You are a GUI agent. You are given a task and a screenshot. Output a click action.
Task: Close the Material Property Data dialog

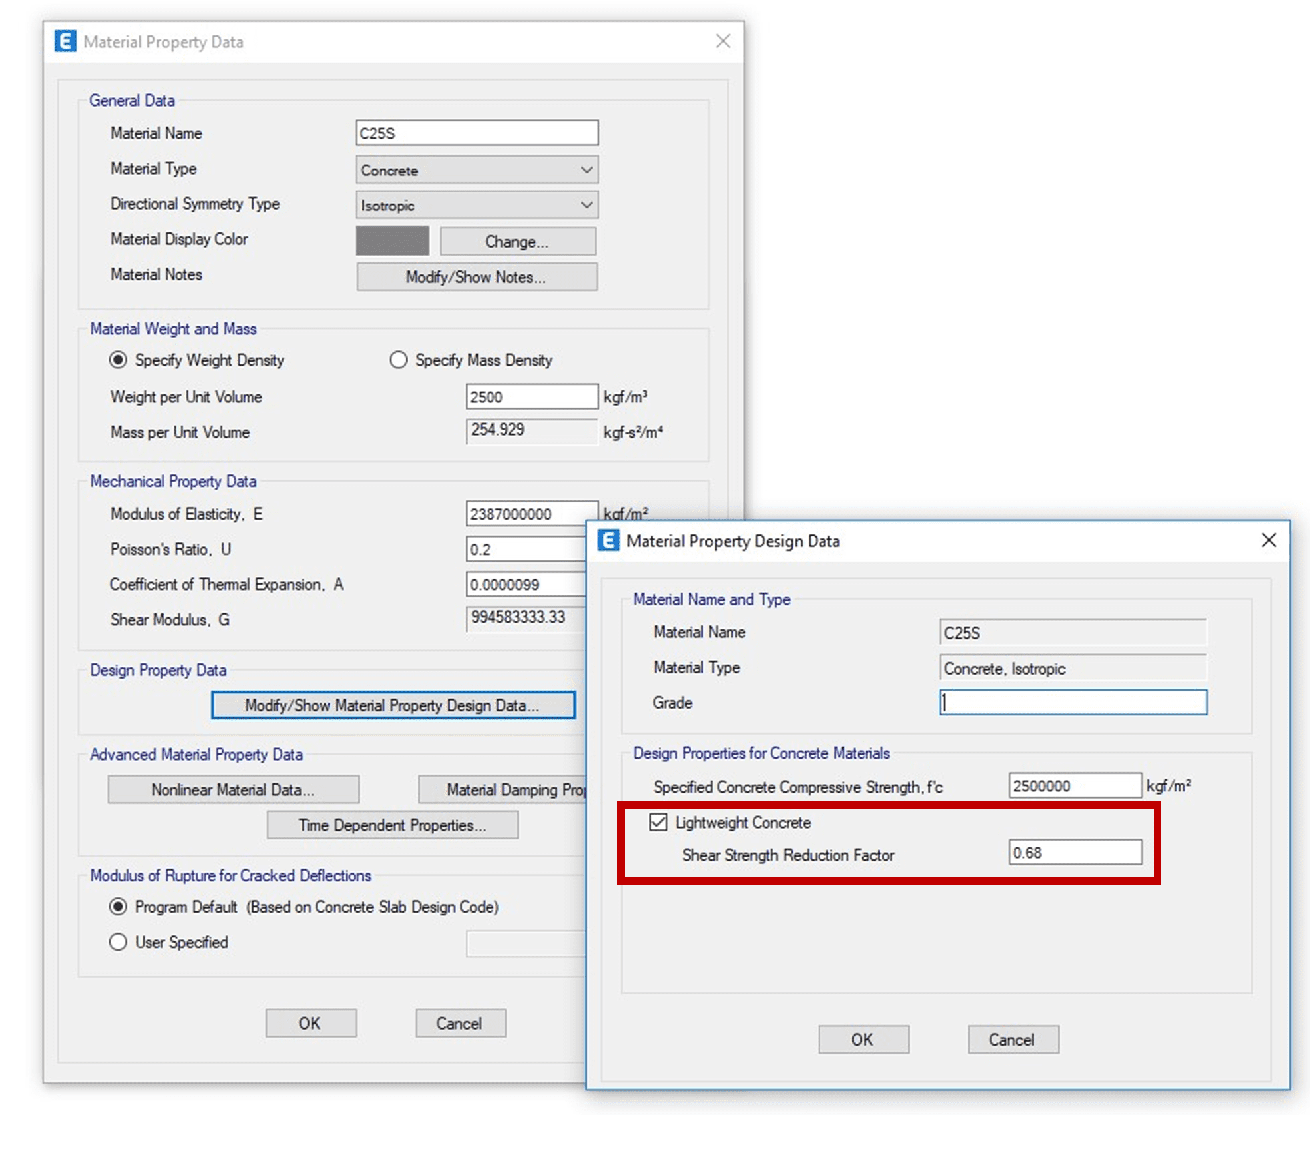pyautogui.click(x=723, y=41)
